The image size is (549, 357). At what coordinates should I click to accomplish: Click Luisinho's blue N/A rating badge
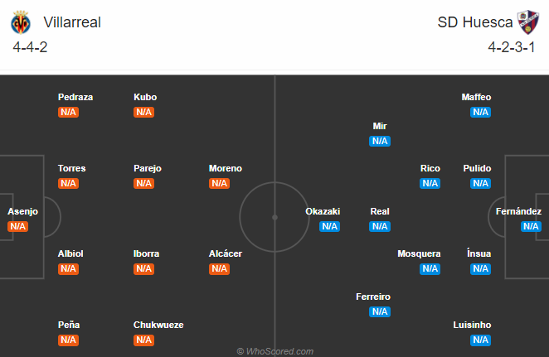481,340
